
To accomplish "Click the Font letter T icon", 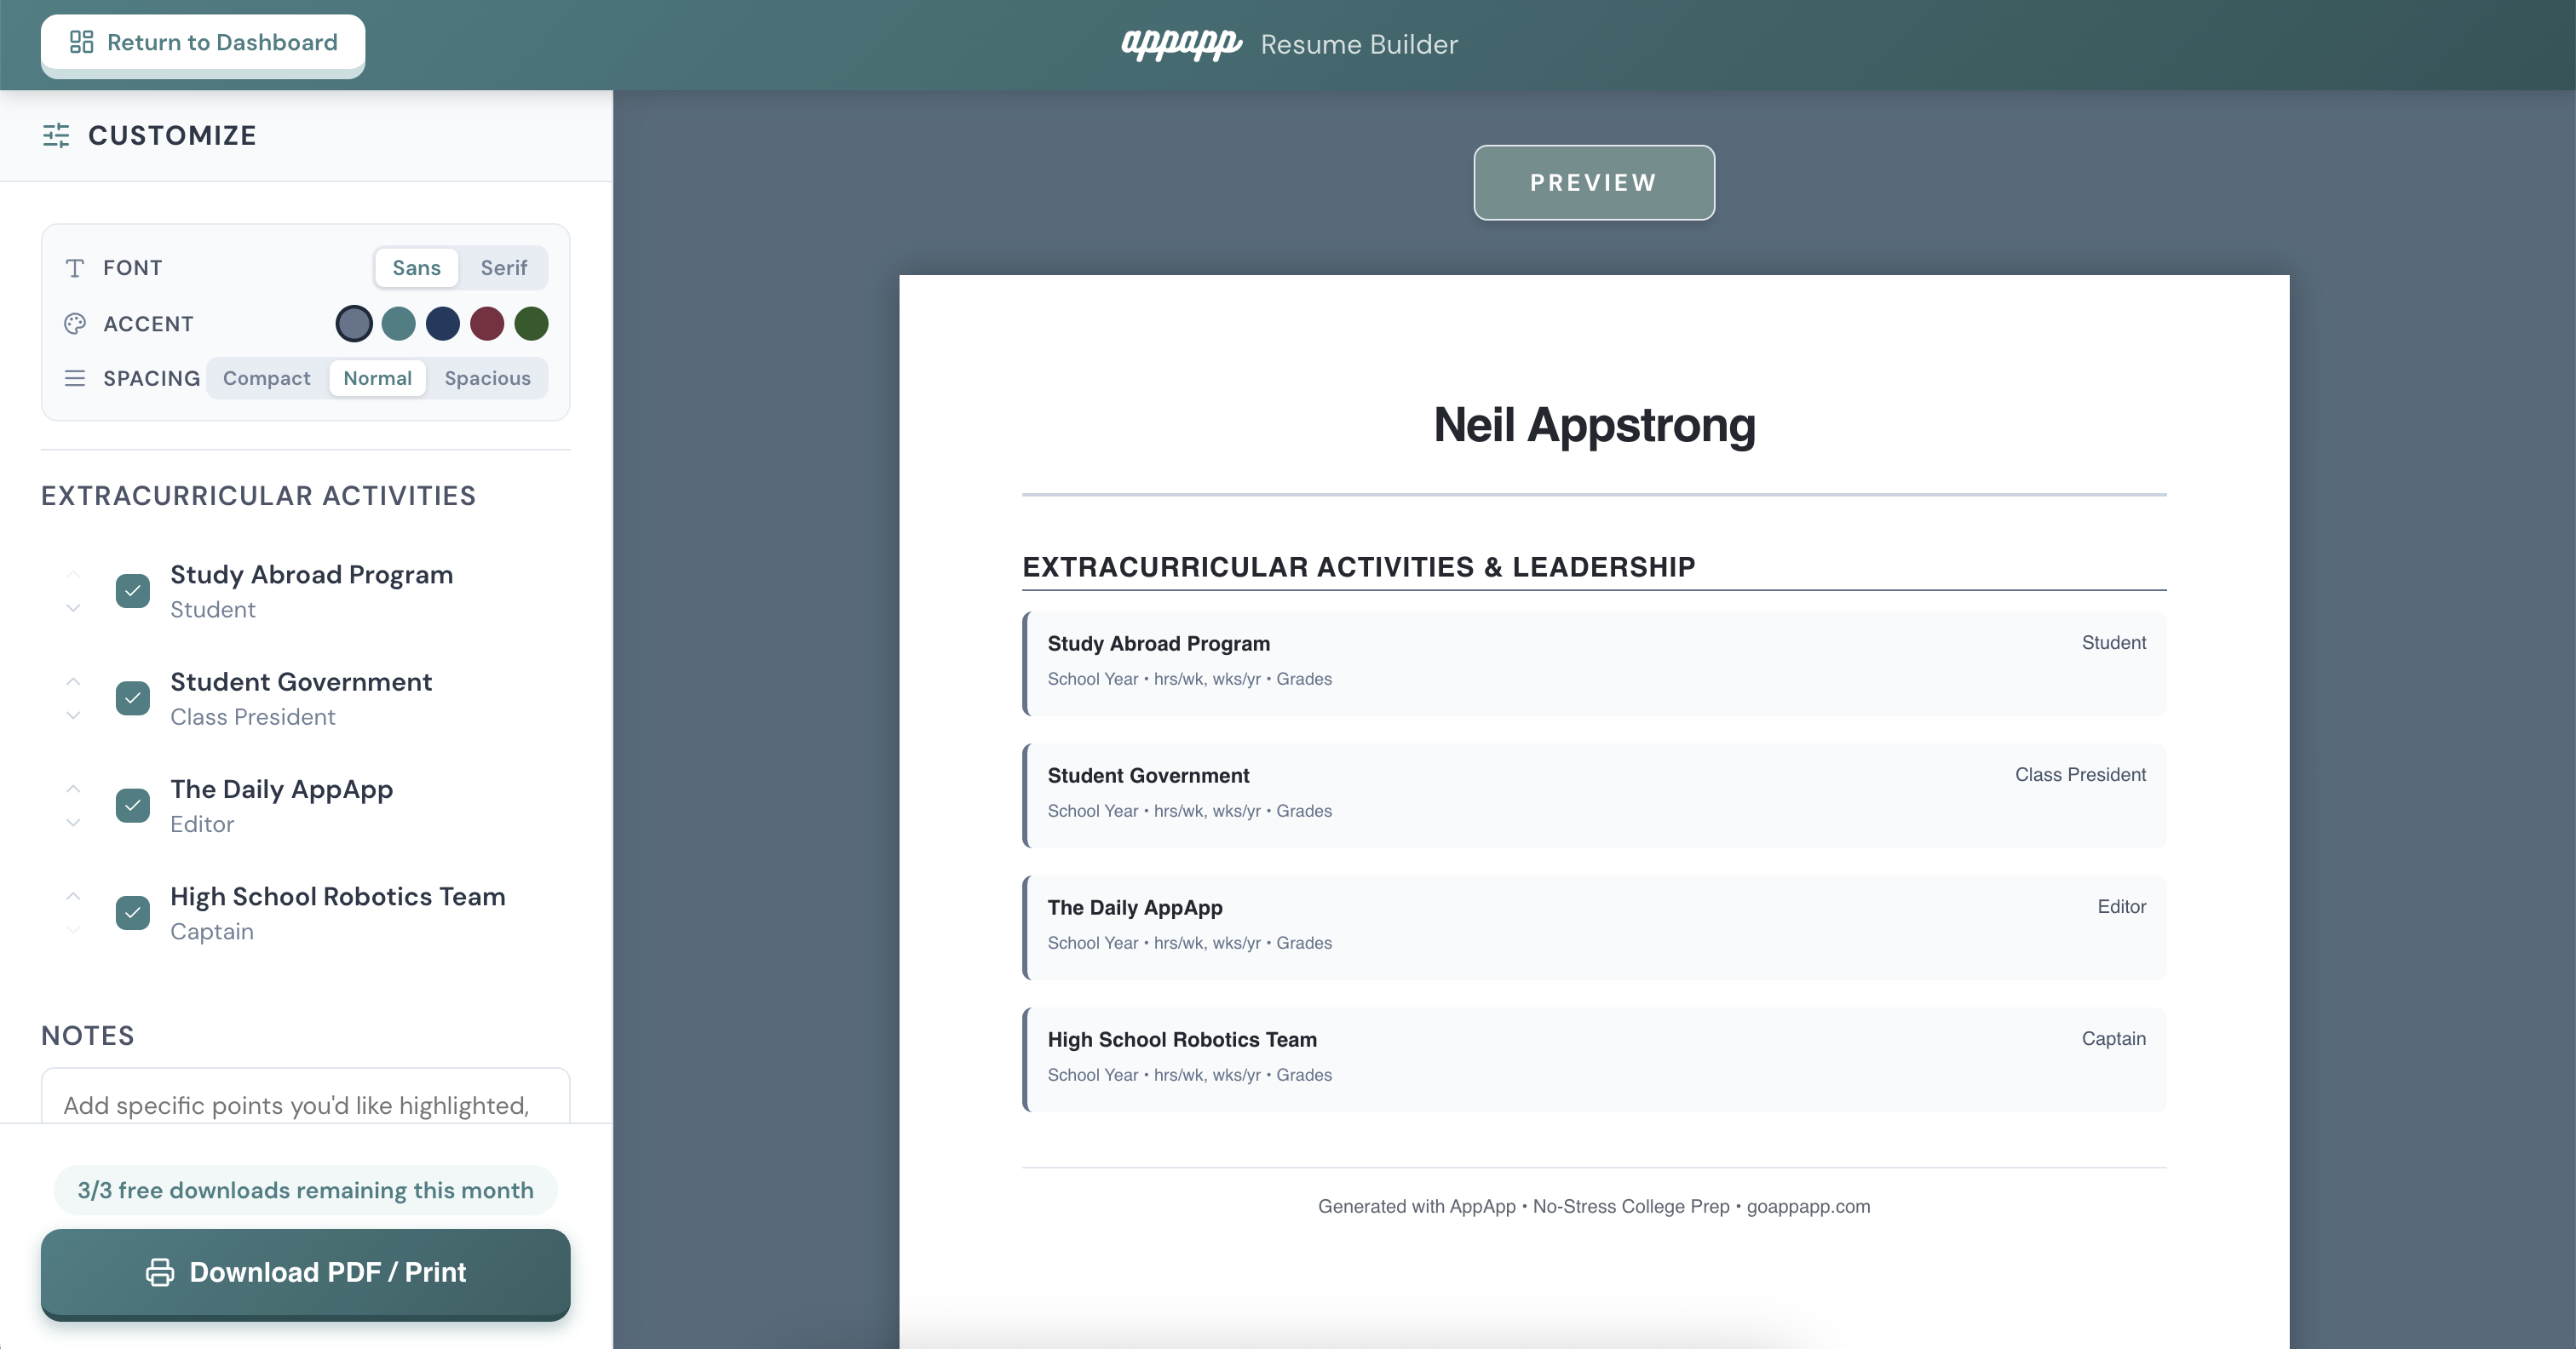I will pos(75,268).
